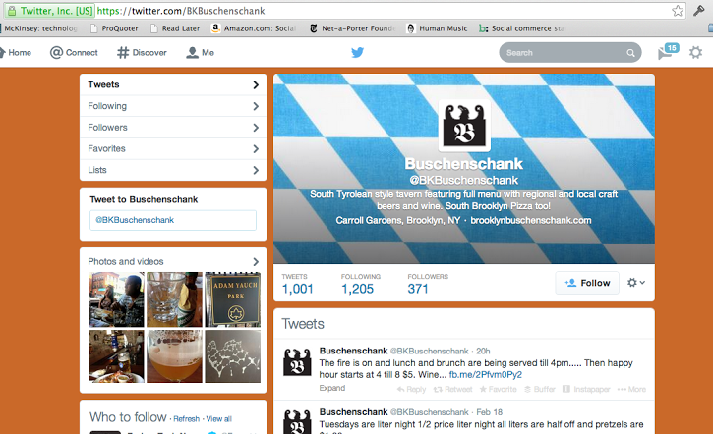The height and width of the screenshot is (434, 713).
Task: Open Human Music bookmark
Action: coord(438,28)
